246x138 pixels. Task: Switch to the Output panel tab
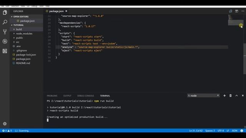coord(67,96)
